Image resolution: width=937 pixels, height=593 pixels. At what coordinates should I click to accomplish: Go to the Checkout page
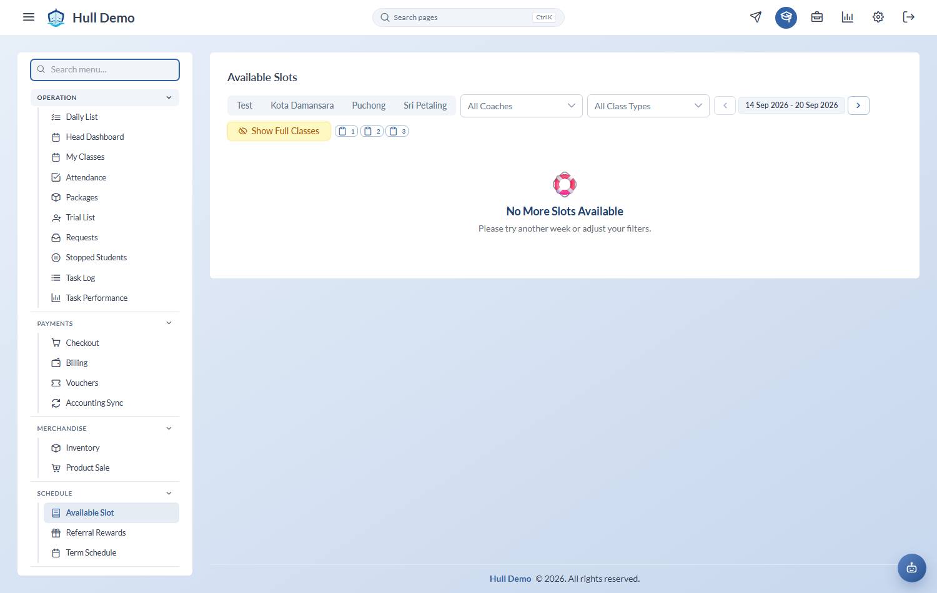(111, 343)
